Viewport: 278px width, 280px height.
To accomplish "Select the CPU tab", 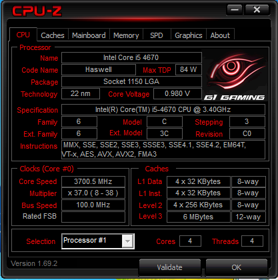I will [23, 35].
